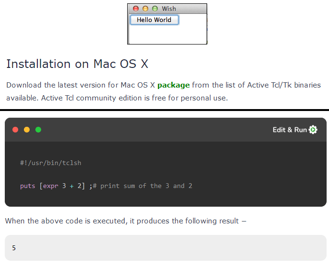Click the gear play icon beside Edit & Run
The image size is (329, 266).
point(313,130)
